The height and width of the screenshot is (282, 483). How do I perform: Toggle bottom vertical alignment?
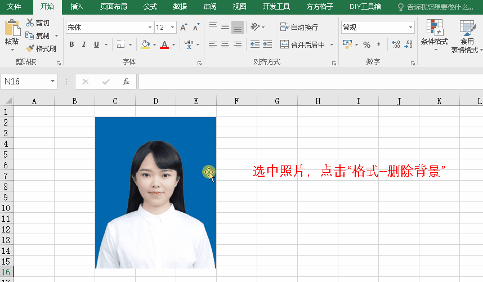point(238,27)
